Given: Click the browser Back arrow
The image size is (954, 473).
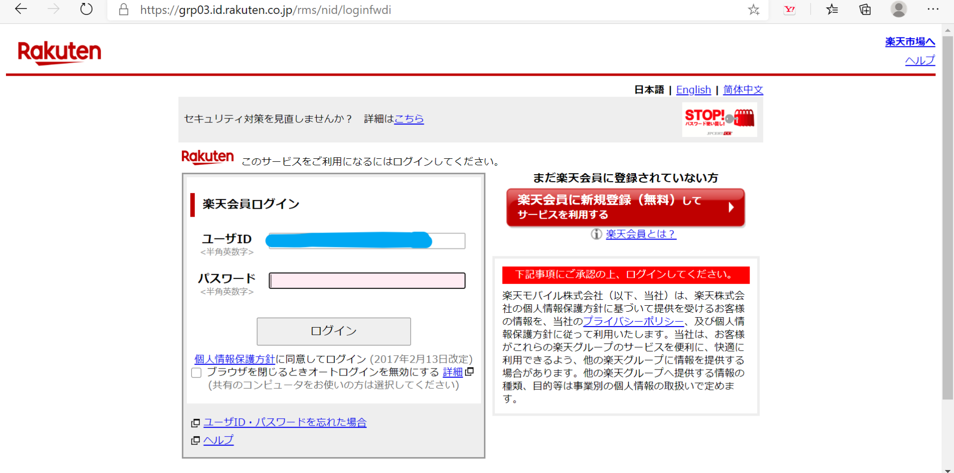Looking at the screenshot, I should tap(21, 9).
